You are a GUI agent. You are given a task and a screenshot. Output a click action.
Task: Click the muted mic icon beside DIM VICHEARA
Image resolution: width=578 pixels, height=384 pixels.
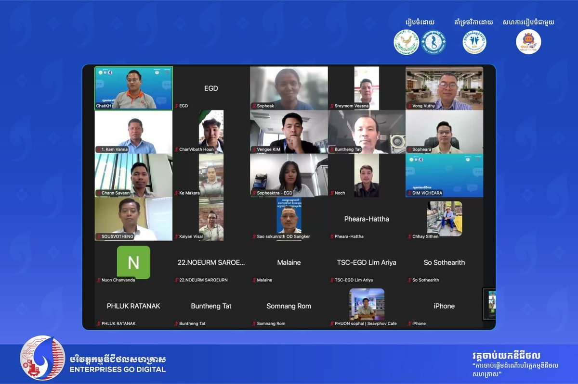click(409, 193)
